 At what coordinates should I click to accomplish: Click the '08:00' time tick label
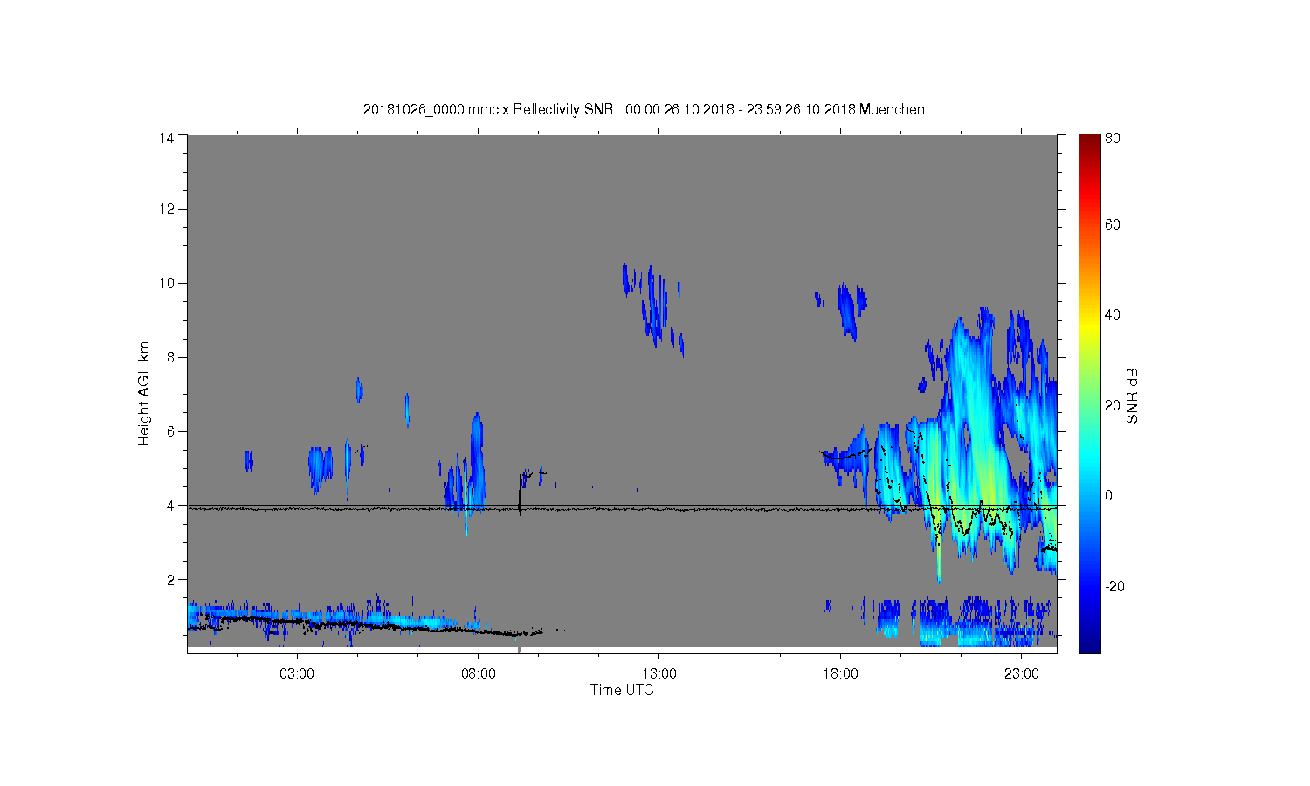point(479,674)
